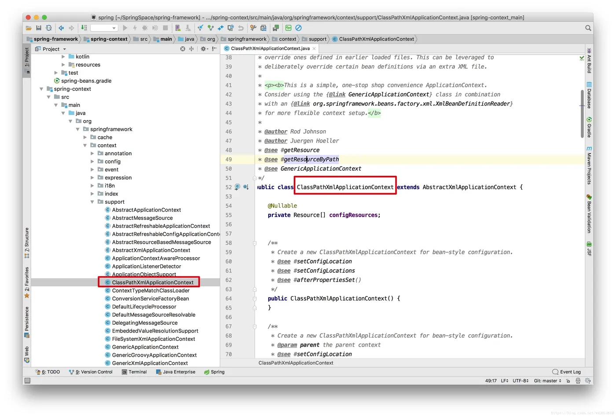Screen dimensions: 616x417
Task: Open the TODO tool window tab
Action: (x=48, y=372)
